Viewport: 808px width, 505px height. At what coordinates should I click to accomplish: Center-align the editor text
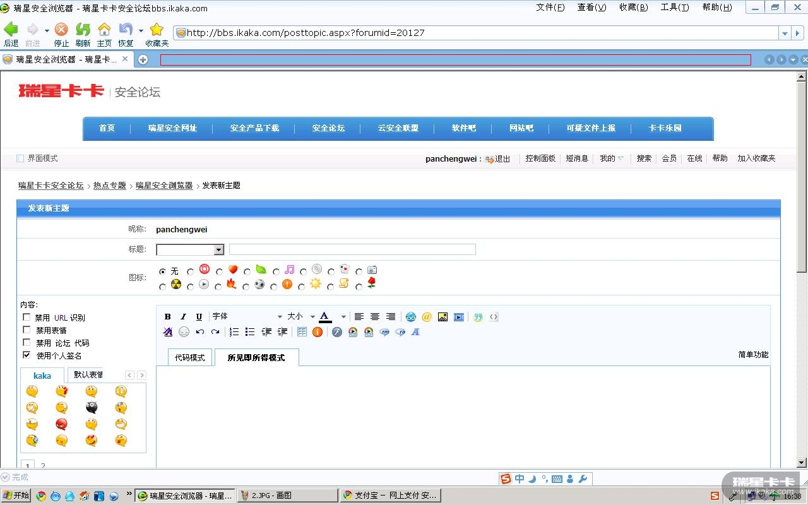pyautogui.click(x=375, y=317)
